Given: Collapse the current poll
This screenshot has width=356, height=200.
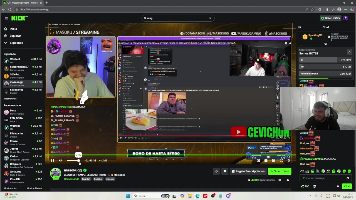Looking at the screenshot, I should 349,52.
